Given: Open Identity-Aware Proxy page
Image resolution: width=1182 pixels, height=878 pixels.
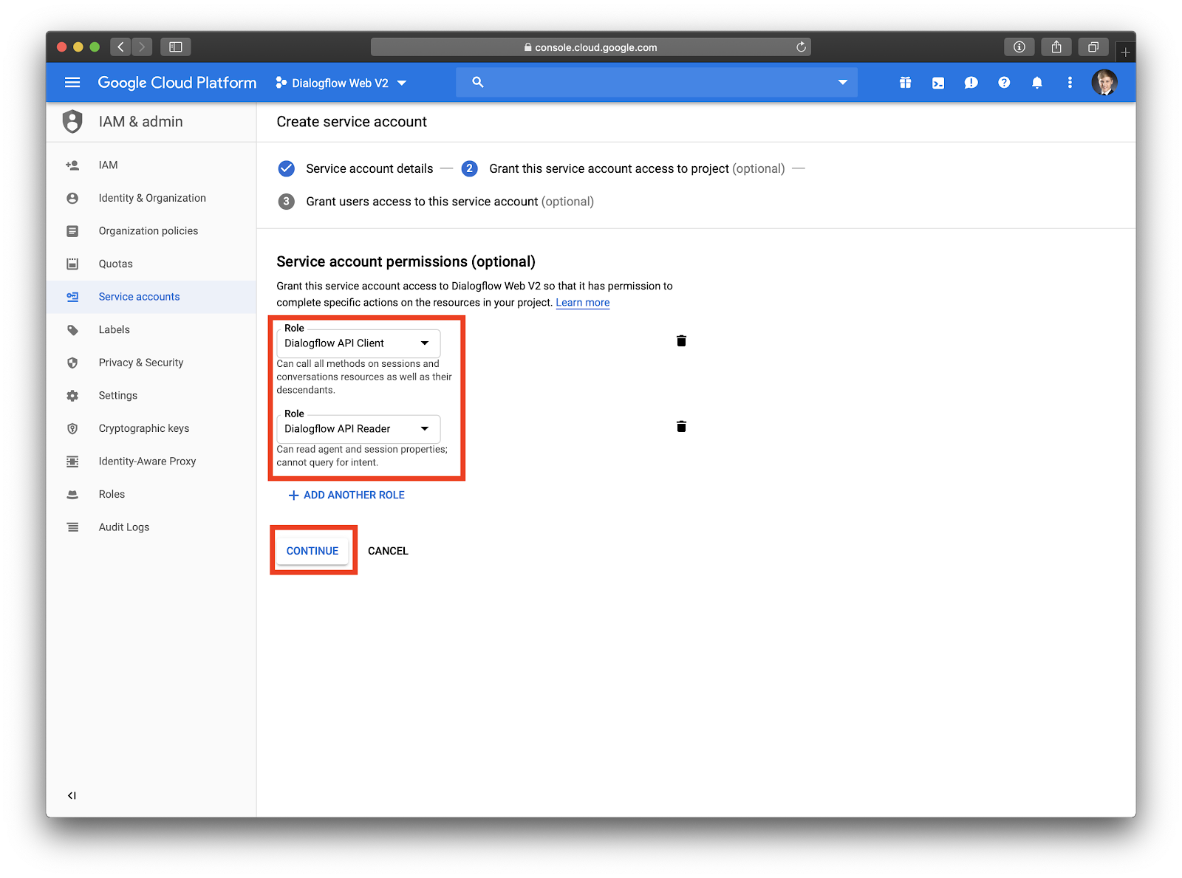Looking at the screenshot, I should [x=147, y=462].
